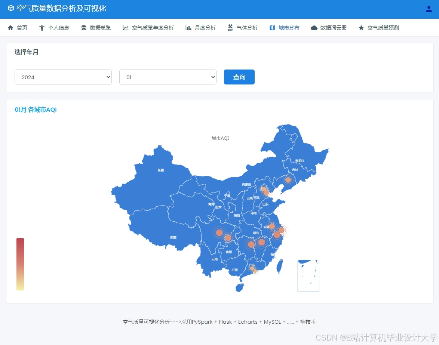Screen dimensions: 439x345
Task: Open the user profile icon top right
Action: pyautogui.click(x=429, y=9)
